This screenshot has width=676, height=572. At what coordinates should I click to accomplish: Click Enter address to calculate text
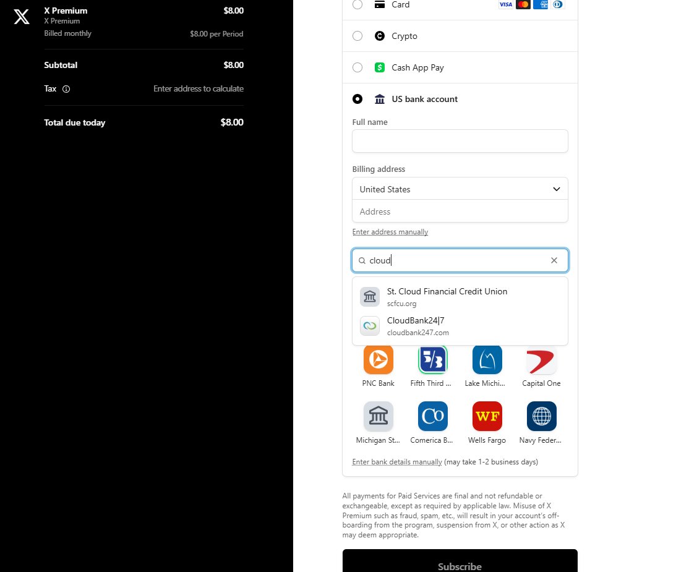(x=199, y=89)
